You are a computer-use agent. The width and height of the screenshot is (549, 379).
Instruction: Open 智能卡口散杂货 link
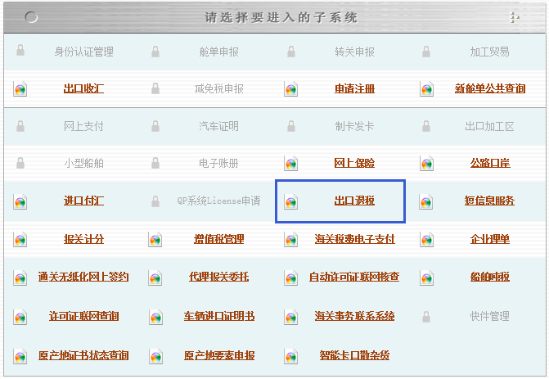354,355
